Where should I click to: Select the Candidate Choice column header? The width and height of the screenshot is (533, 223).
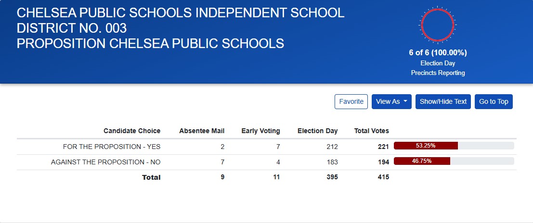tap(132, 131)
